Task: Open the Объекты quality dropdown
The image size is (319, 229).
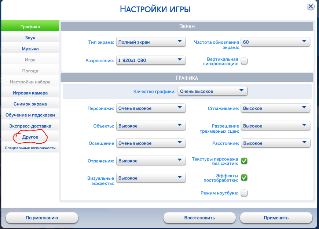Action: 151,126
